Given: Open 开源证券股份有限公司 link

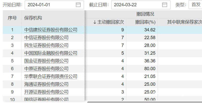Looking at the screenshot, I should click(46, 92).
